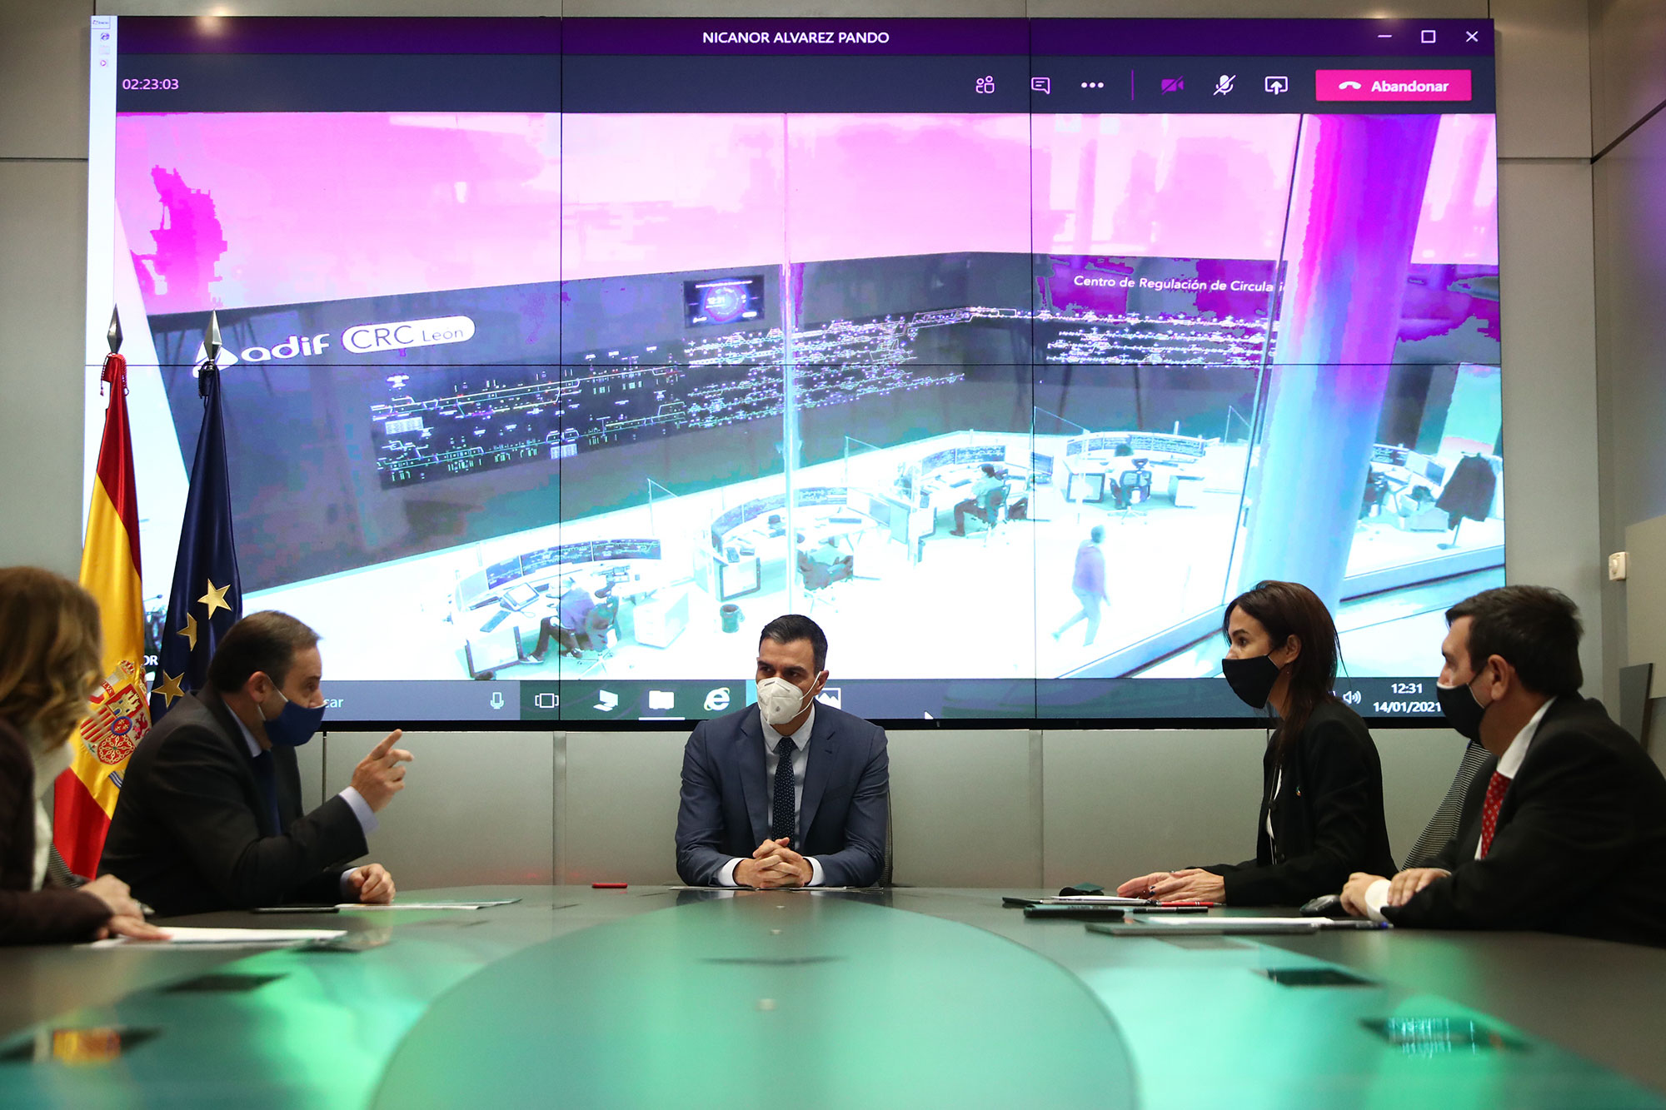1666x1110 pixels.
Task: Close the call window
Action: click(x=1472, y=37)
